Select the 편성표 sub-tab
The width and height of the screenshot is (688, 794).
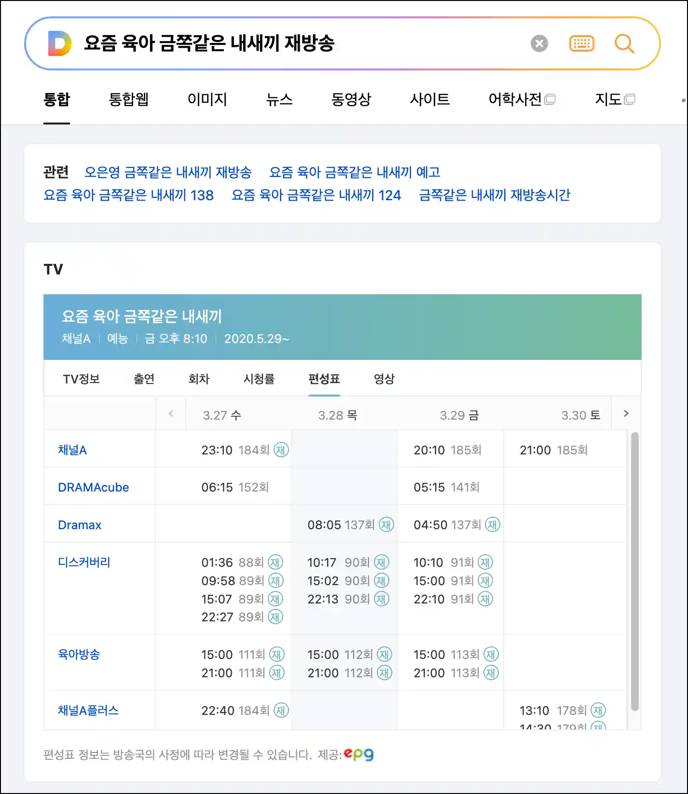324,379
